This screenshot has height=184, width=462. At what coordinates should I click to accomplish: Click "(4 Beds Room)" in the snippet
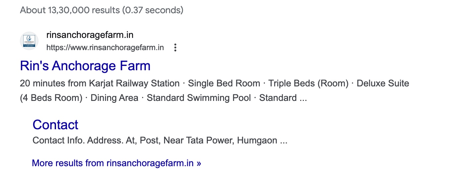[51, 98]
